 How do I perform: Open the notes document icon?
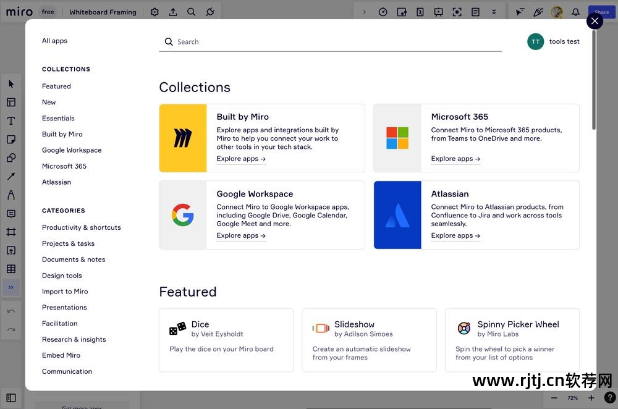pyautogui.click(x=475, y=12)
